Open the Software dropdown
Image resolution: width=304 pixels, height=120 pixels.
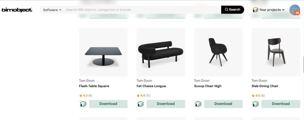(x=52, y=10)
